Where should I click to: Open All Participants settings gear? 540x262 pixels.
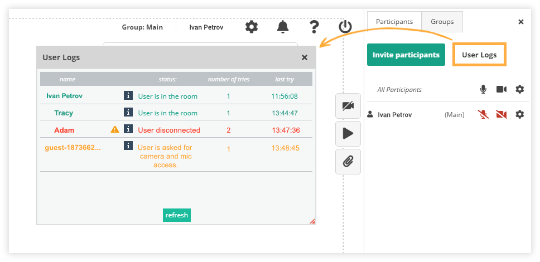[x=520, y=90]
